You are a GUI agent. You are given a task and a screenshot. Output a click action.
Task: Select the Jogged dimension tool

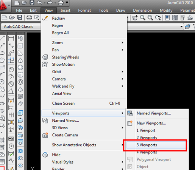point(11,77)
